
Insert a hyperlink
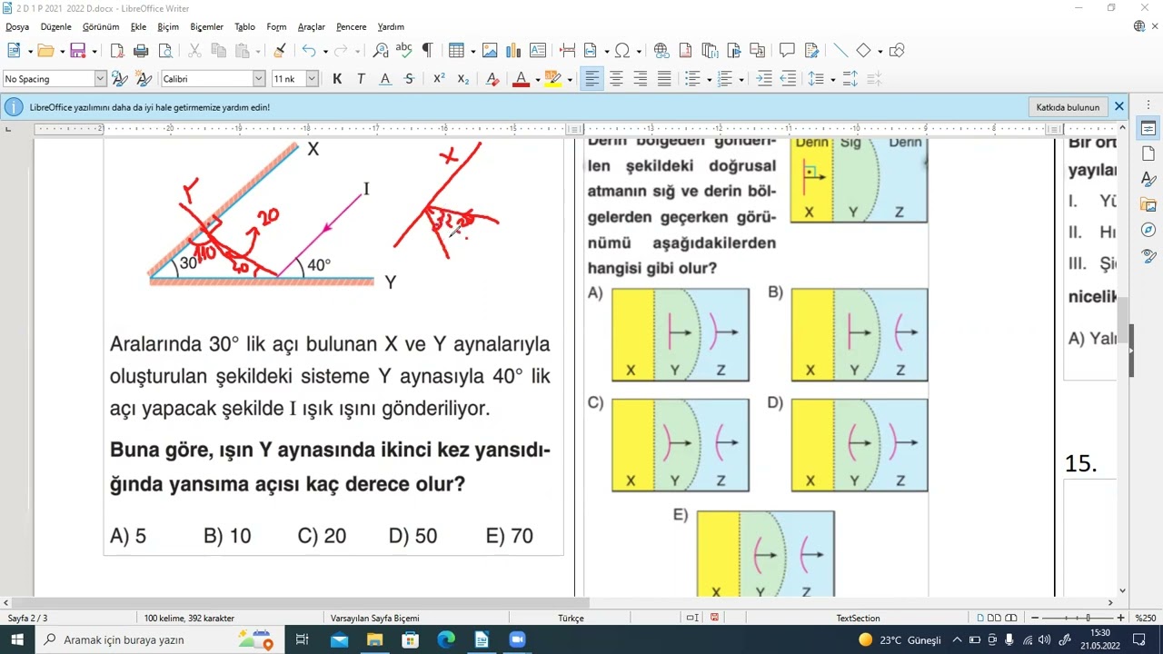click(x=661, y=51)
